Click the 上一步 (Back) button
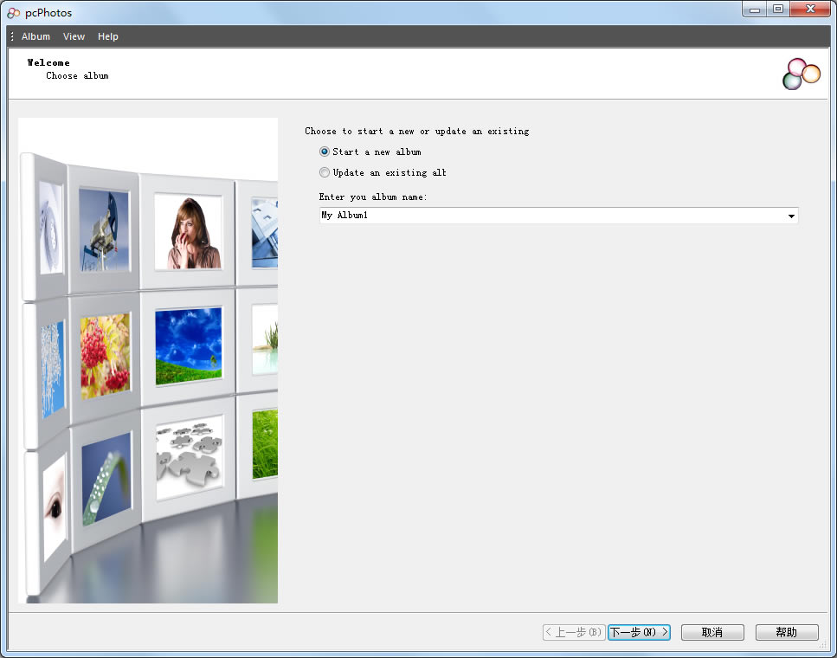Viewport: 837px width, 658px height. (x=573, y=632)
